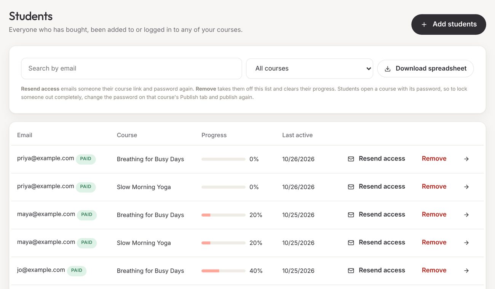The image size is (495, 289).
Task: Click PAID badge in maya Breathing for Busy Days row
Action: pyautogui.click(x=87, y=215)
